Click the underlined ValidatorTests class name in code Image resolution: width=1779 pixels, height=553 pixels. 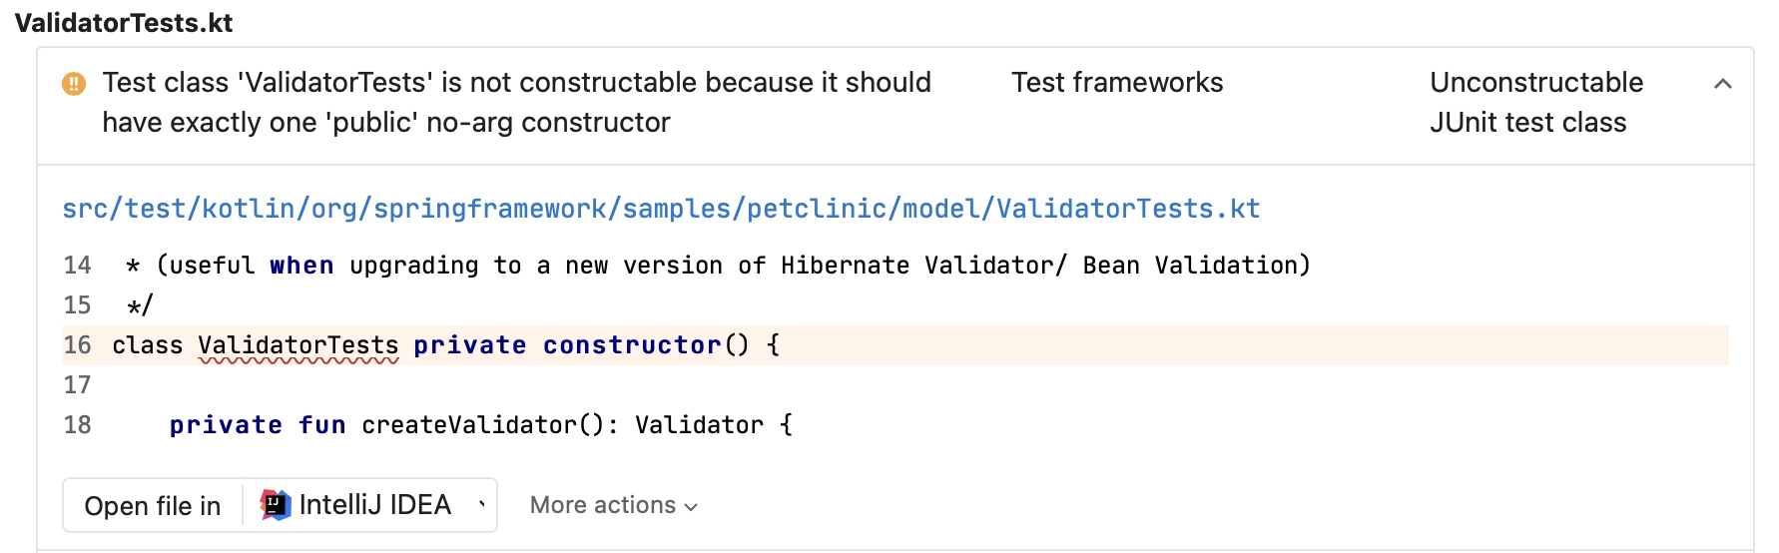click(298, 345)
